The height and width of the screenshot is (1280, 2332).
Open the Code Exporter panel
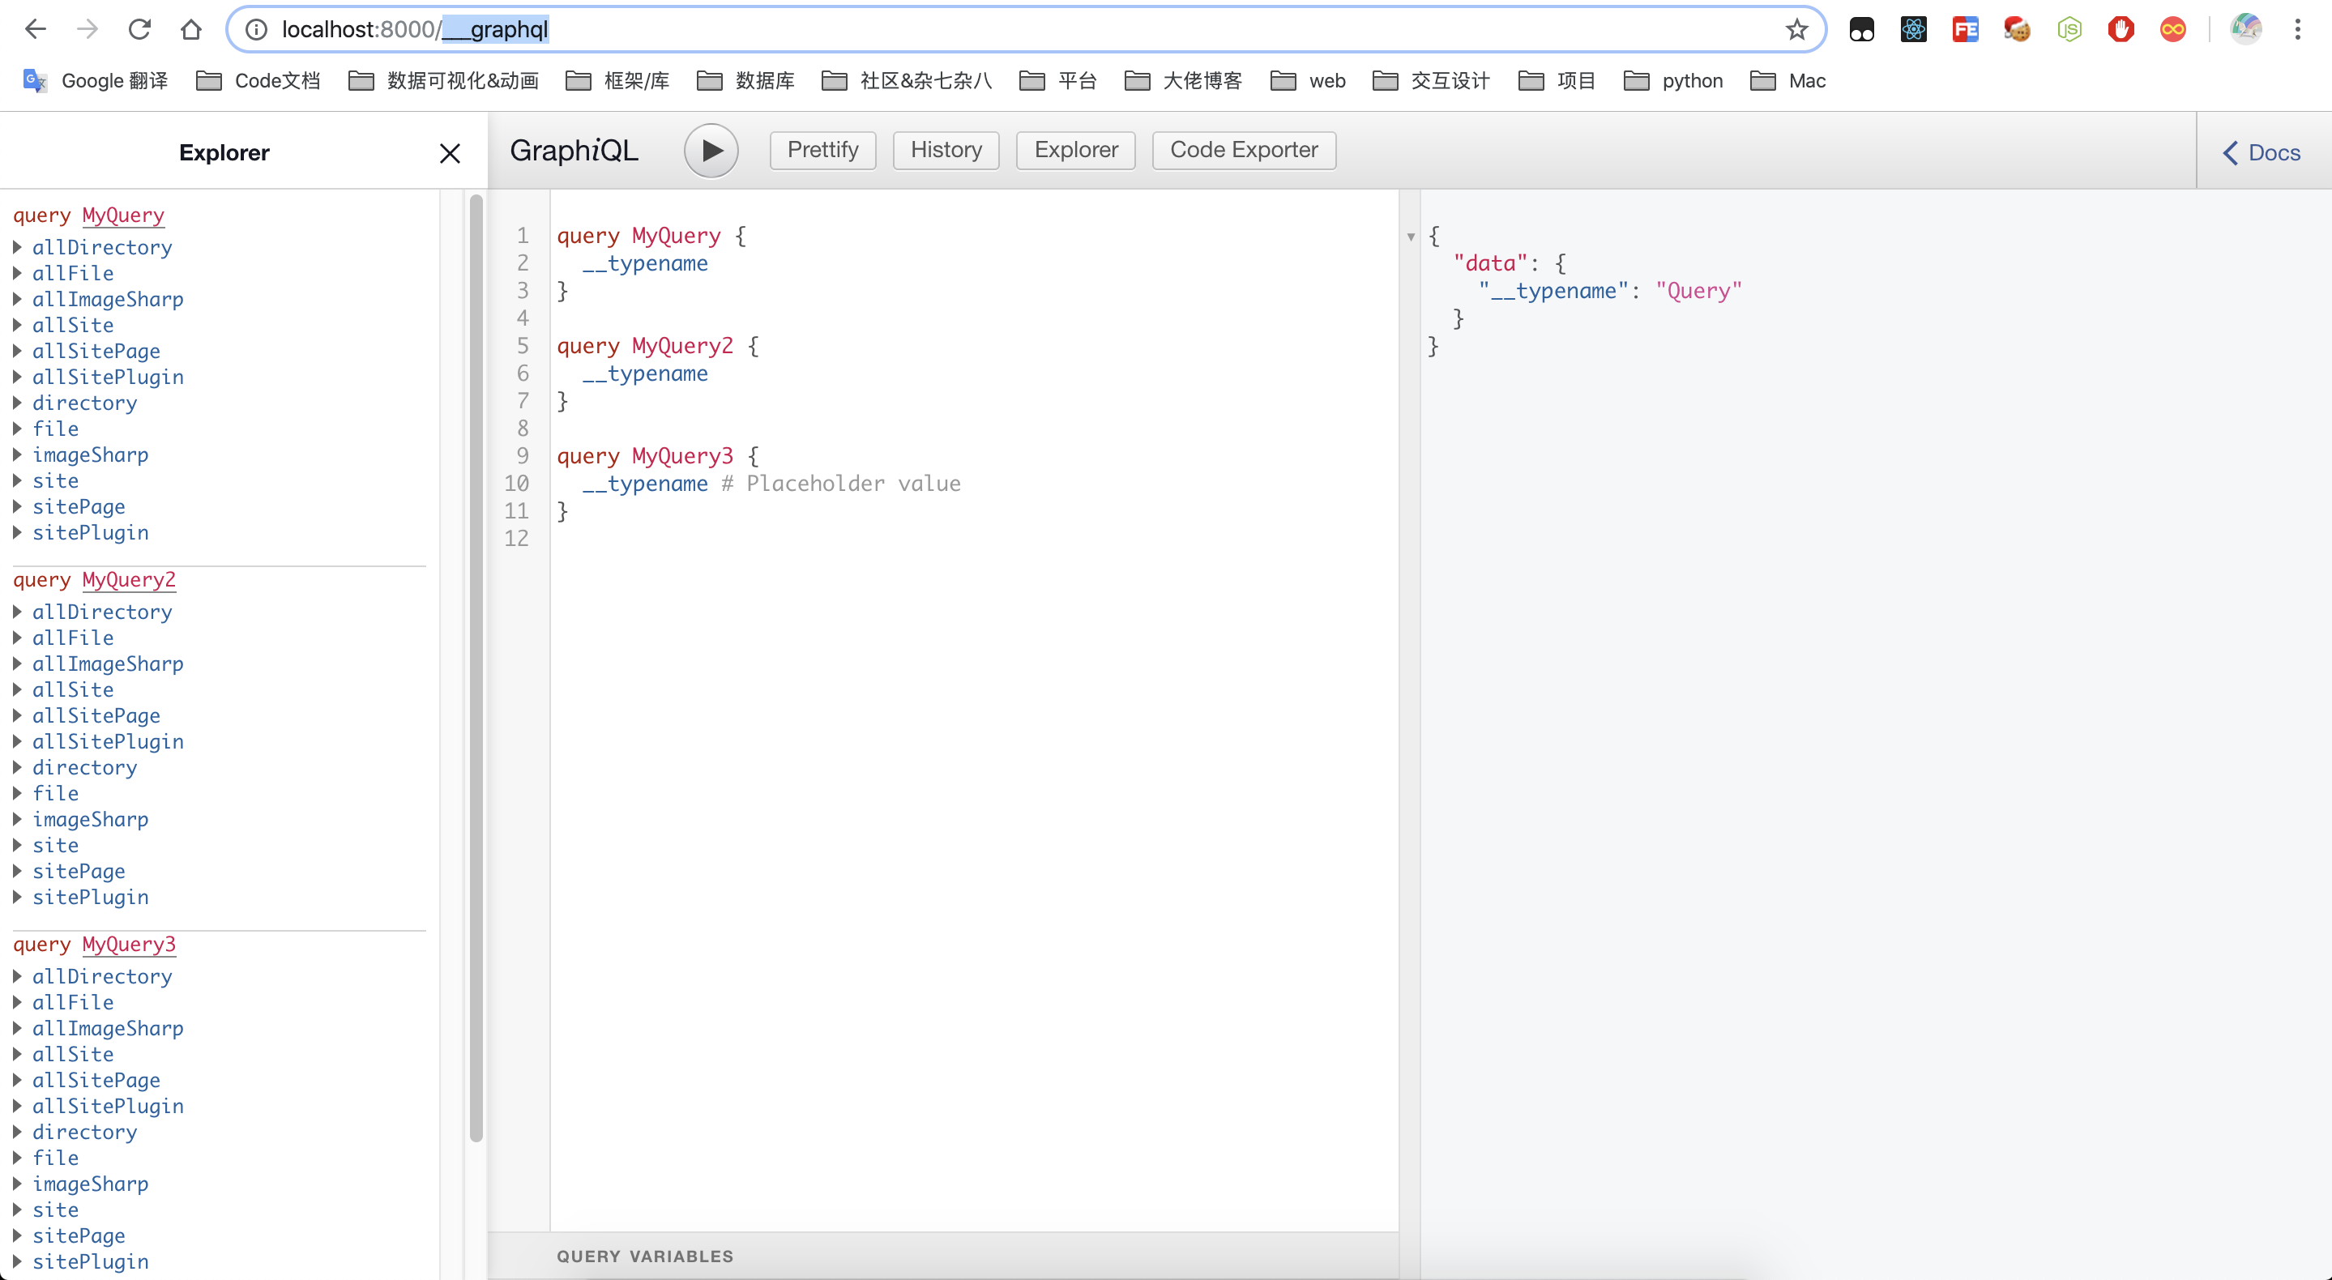click(1243, 150)
